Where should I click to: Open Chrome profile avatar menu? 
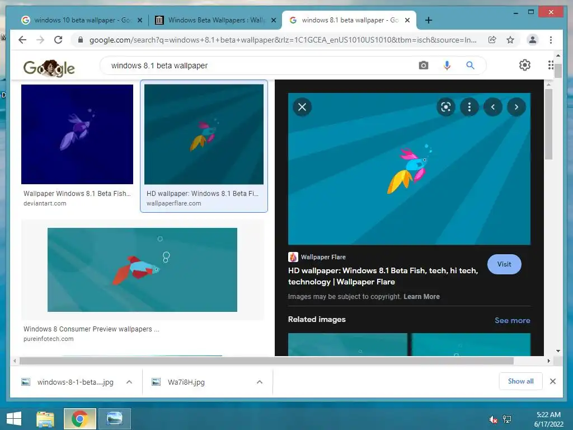coord(533,40)
